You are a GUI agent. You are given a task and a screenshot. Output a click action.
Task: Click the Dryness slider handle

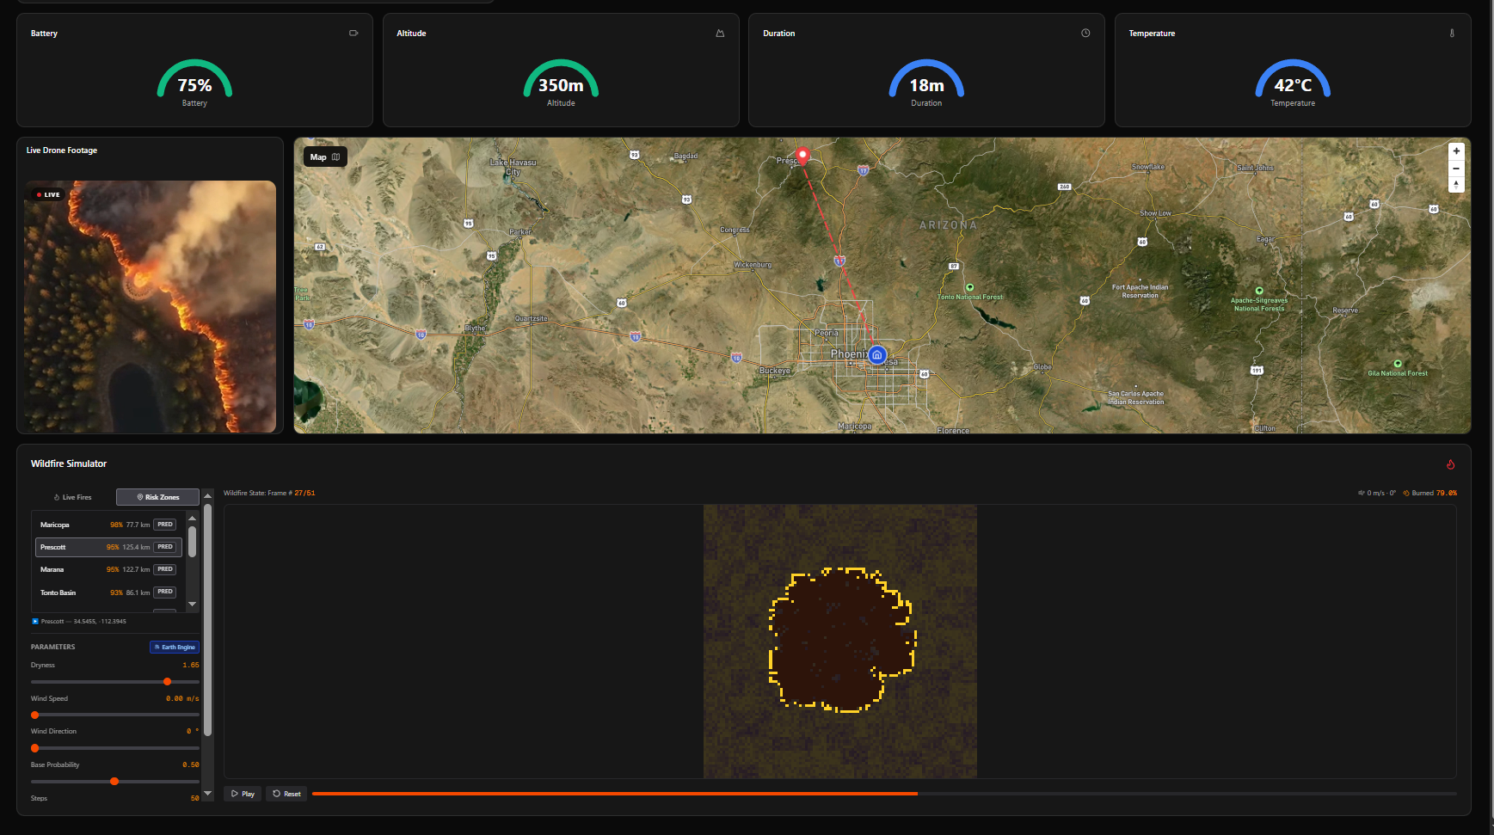click(x=167, y=682)
